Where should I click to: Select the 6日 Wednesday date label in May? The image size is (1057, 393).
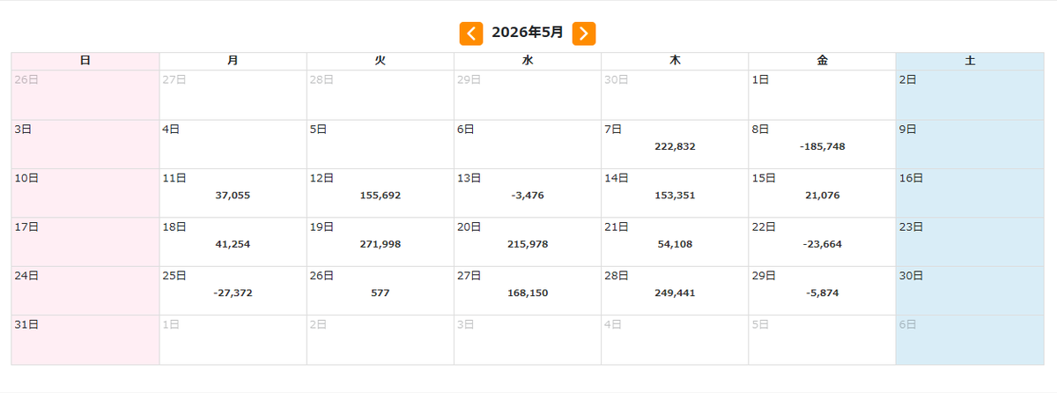465,129
